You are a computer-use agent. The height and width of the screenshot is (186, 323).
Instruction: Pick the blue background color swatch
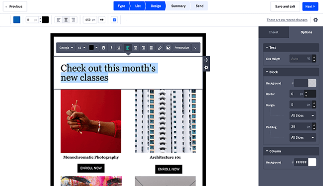tap(17, 20)
